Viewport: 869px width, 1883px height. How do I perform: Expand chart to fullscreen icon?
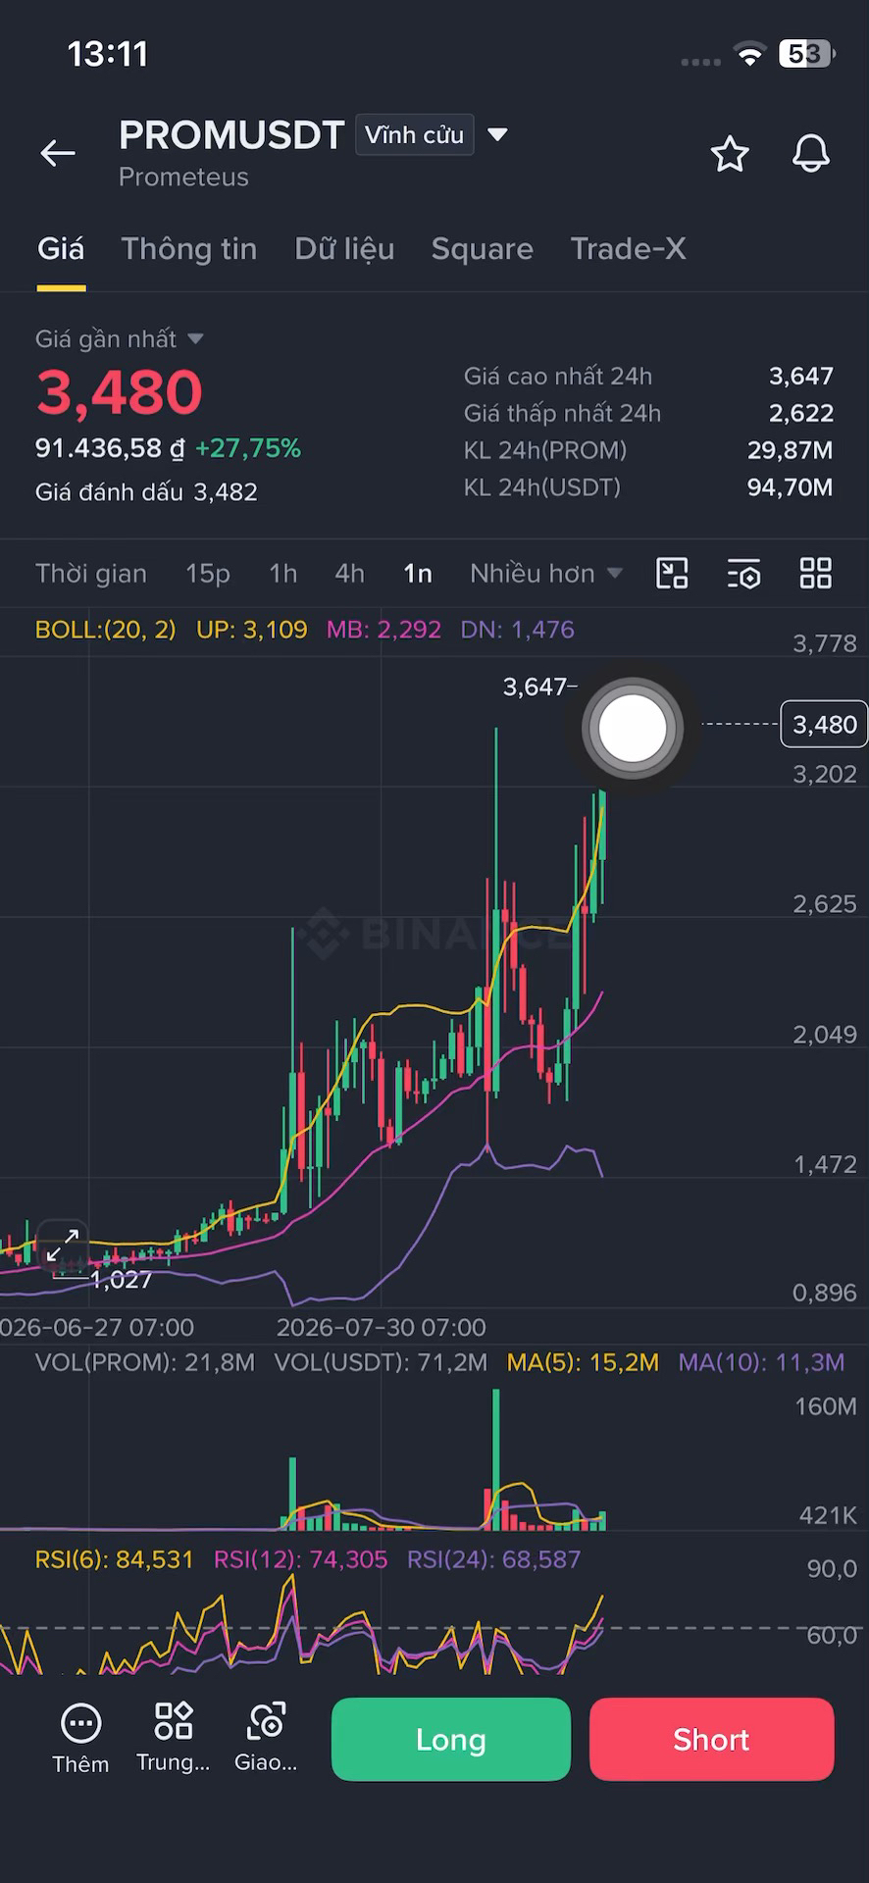click(63, 1247)
